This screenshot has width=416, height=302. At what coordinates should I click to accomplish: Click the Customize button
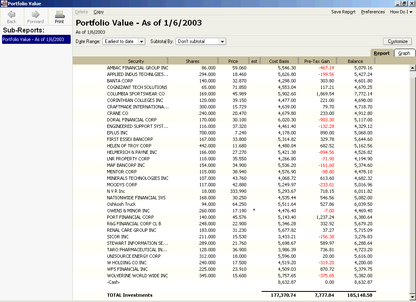[x=397, y=41]
